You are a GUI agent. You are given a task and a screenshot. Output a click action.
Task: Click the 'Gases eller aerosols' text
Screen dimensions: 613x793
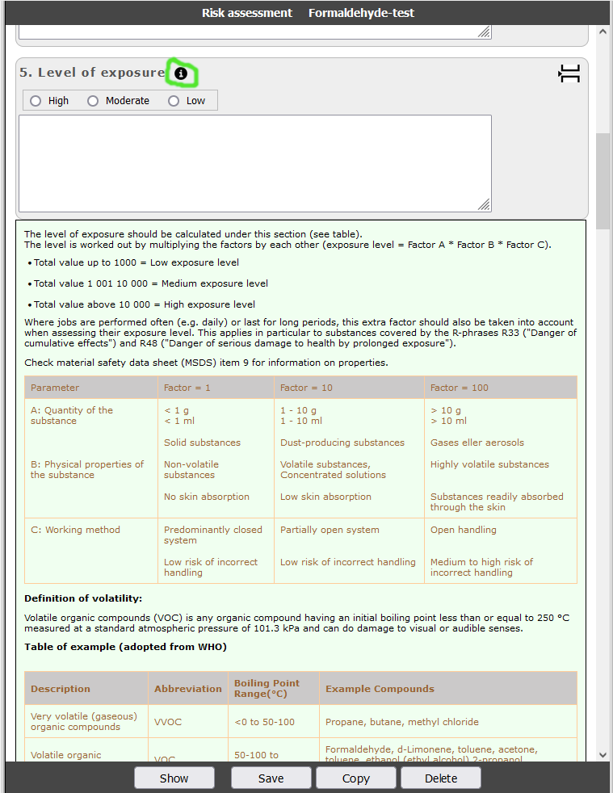477,443
